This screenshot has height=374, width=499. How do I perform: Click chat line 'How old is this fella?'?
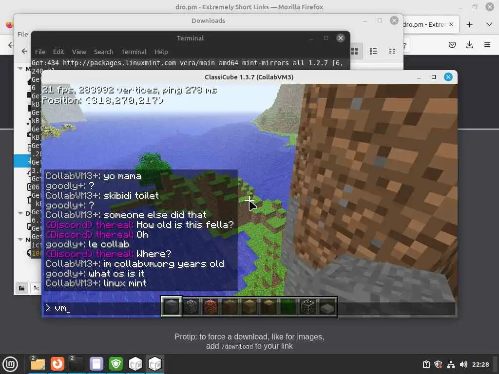185,224
